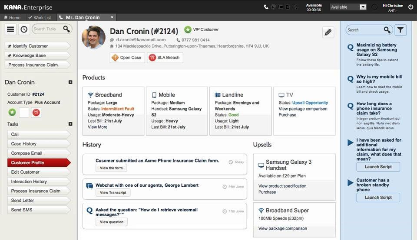The height and width of the screenshot is (240, 417).
Task: Click the edit pencil icon in customer header
Action: pos(328,32)
